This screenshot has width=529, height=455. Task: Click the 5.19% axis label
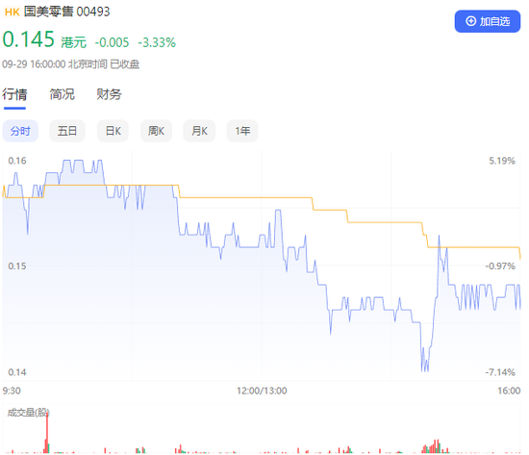[x=502, y=161]
